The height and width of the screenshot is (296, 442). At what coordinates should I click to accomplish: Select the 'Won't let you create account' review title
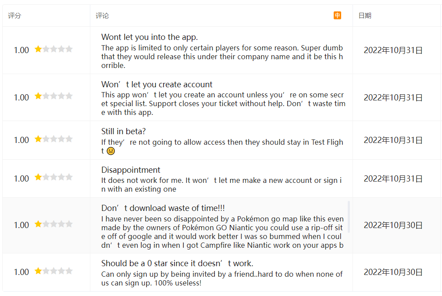click(157, 85)
